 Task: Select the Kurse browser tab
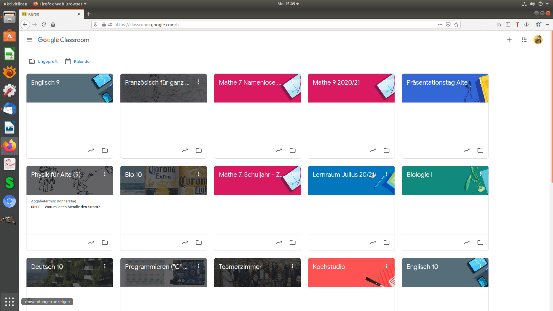click(51, 14)
